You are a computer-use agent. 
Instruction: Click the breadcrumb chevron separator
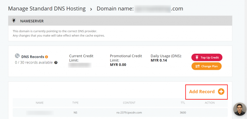[x=91, y=9]
